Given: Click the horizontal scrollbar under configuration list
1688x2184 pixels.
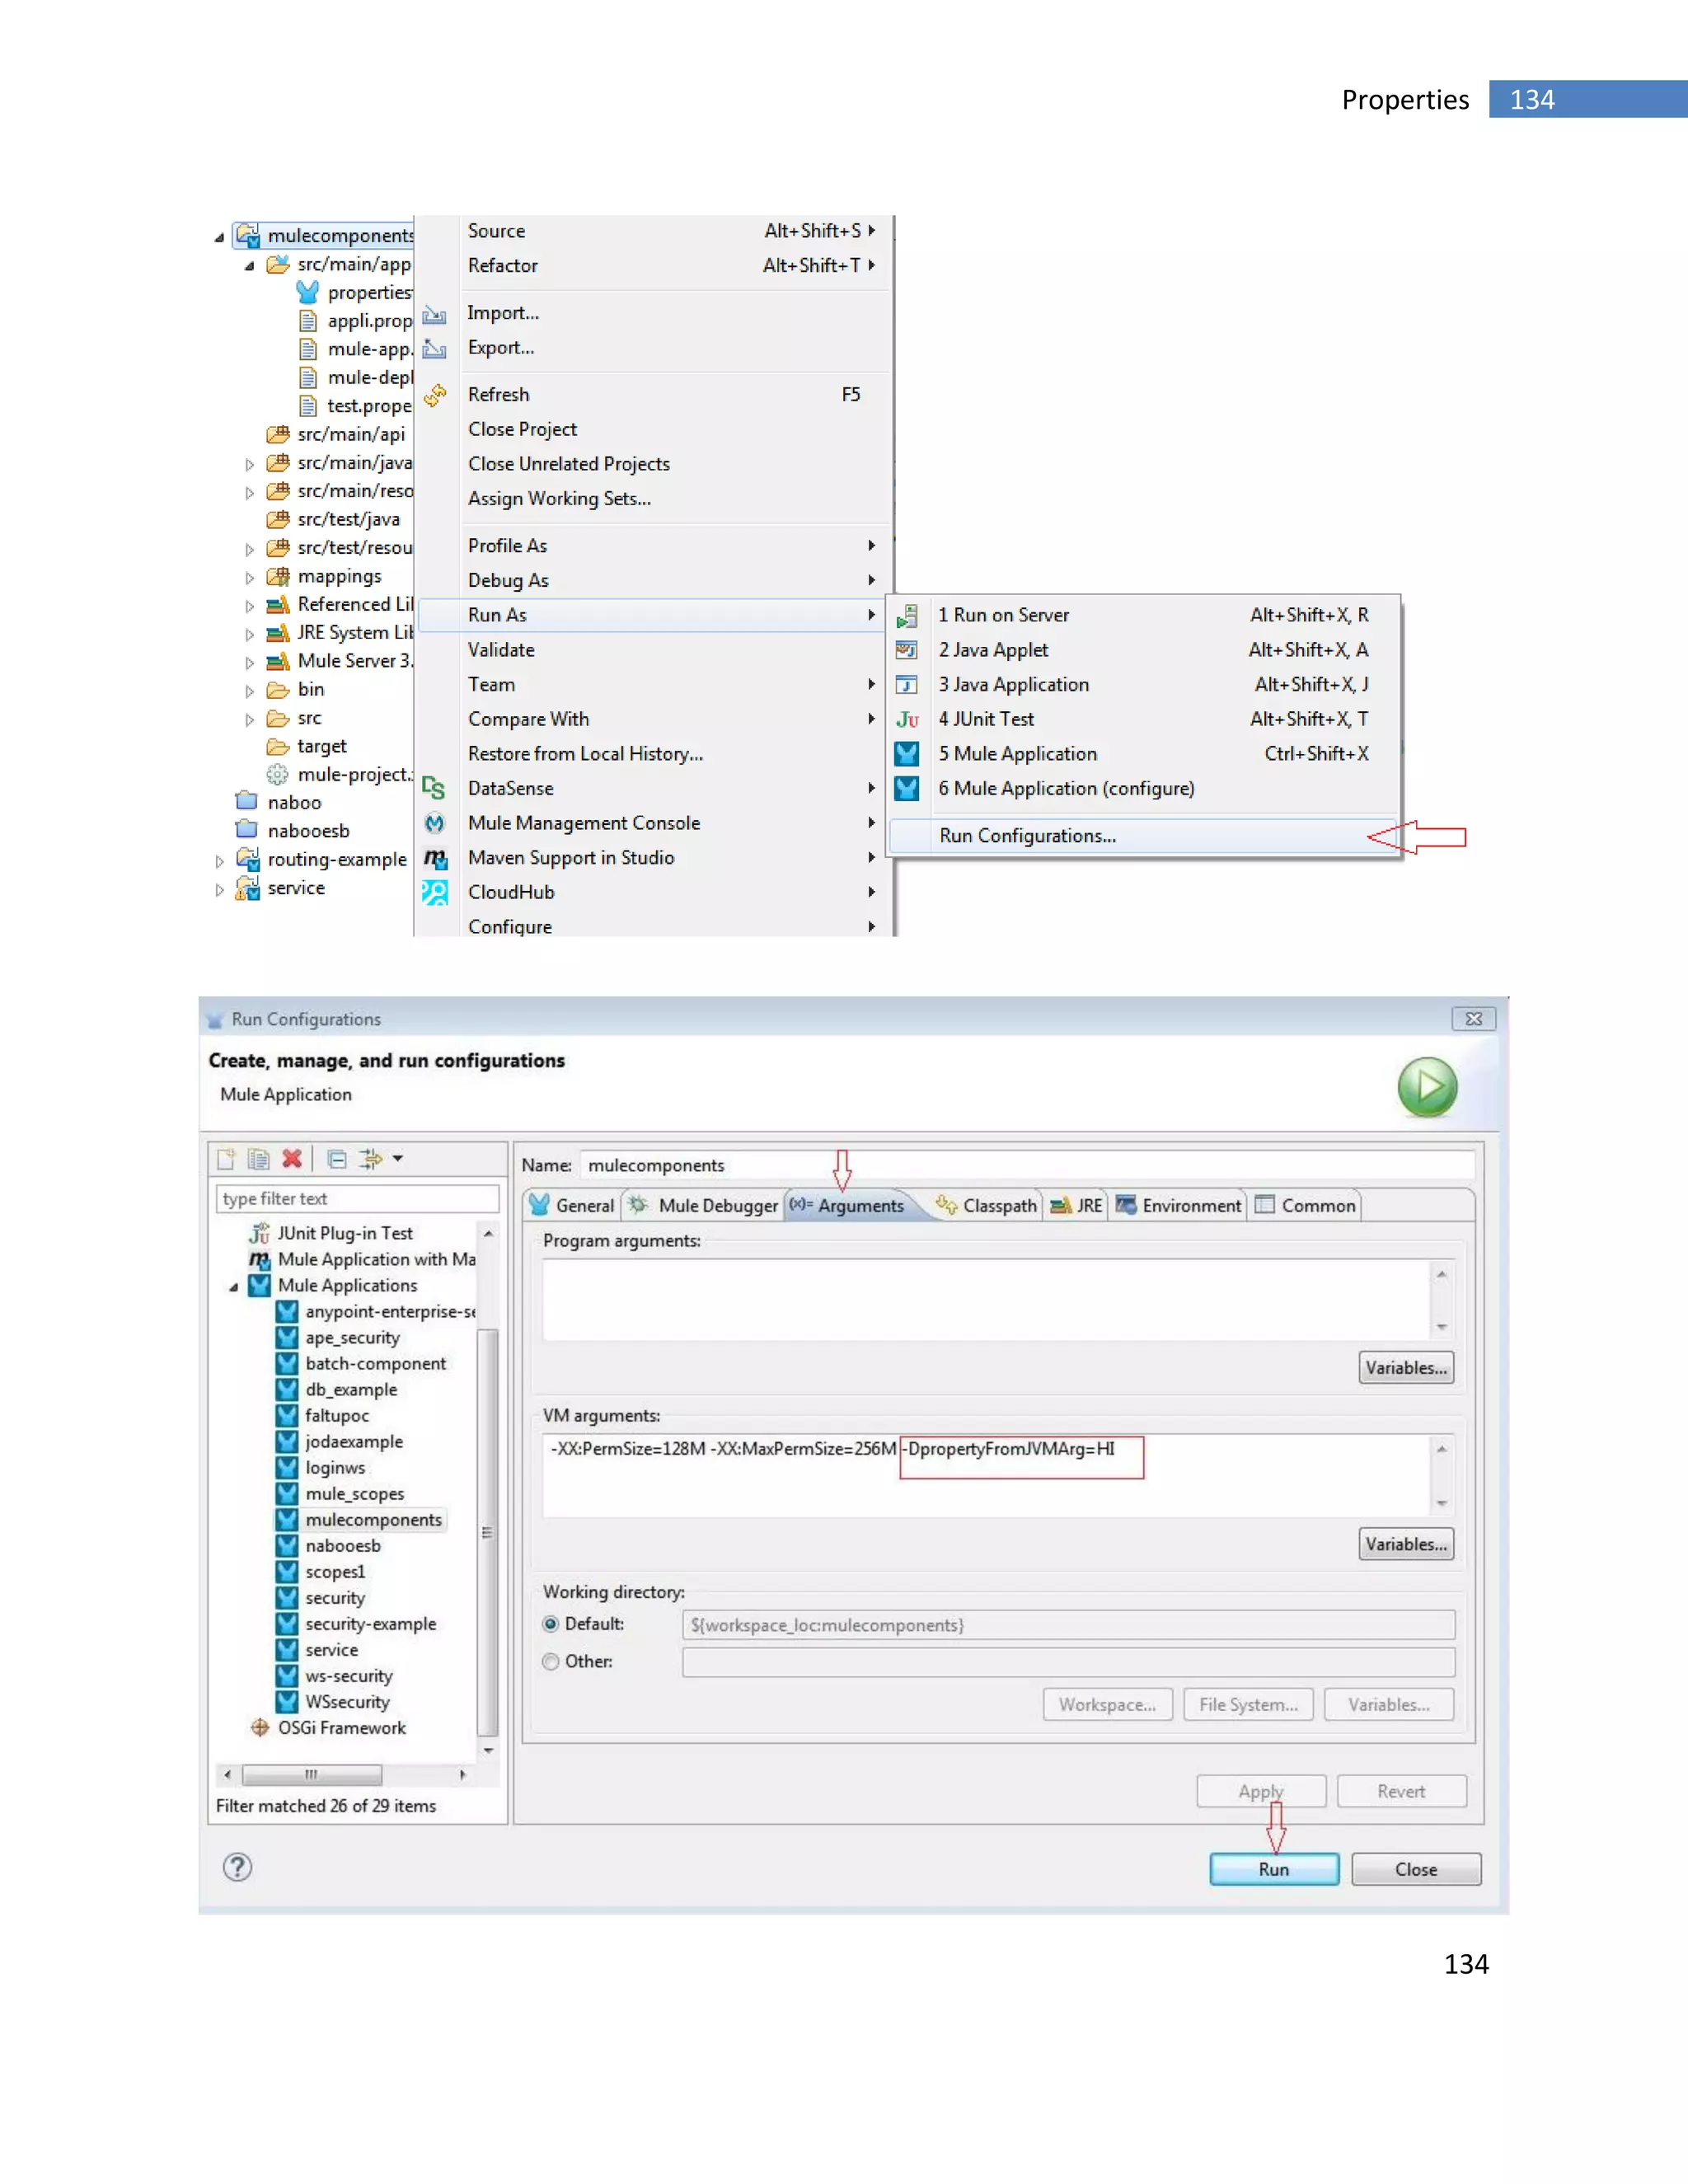Looking at the screenshot, I should tap(312, 1775).
